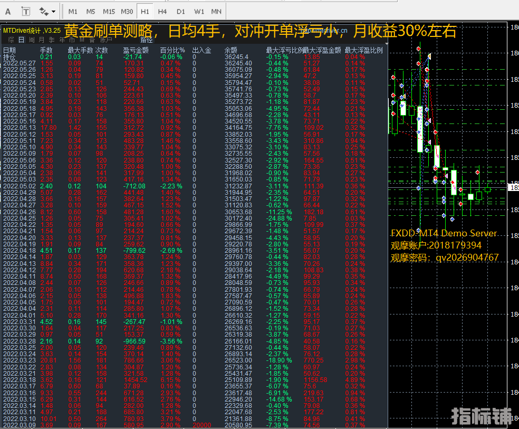This screenshot has width=519, height=429.
Task: Pick the MN monthly timeframe
Action: [x=216, y=11]
